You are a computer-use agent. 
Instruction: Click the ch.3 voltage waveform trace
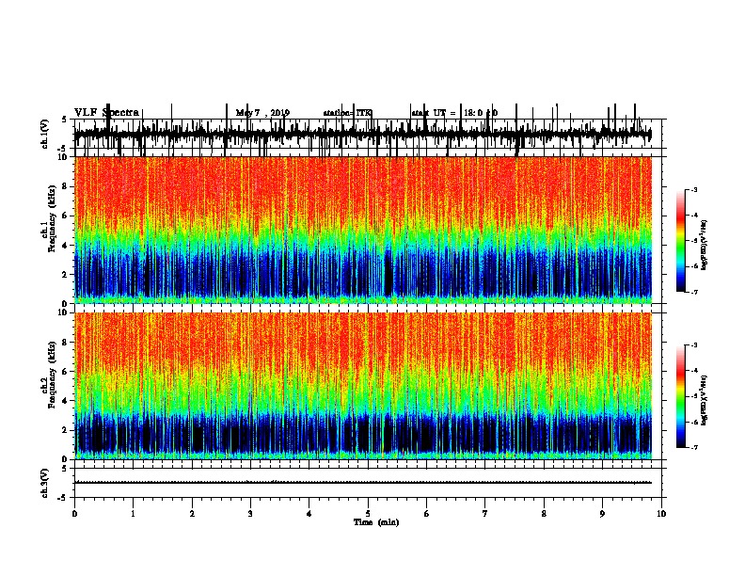(x=363, y=483)
